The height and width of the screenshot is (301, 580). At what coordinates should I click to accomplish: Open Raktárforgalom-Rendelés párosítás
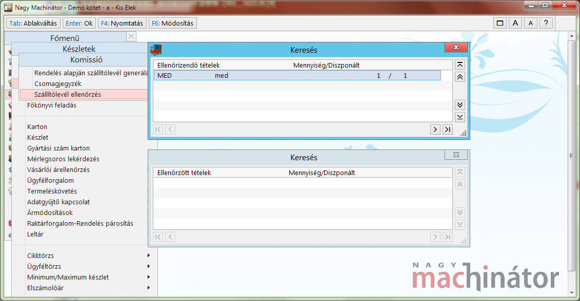81,223
